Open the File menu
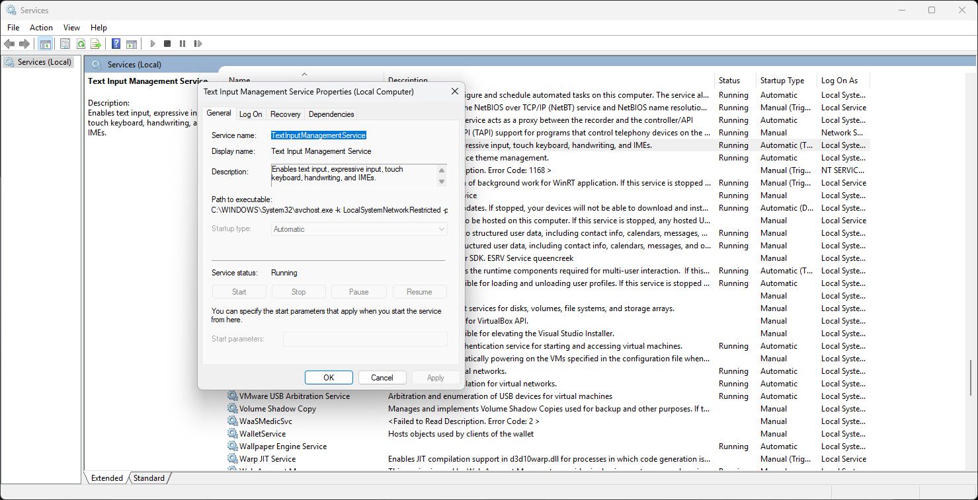This screenshot has width=978, height=500. (13, 28)
